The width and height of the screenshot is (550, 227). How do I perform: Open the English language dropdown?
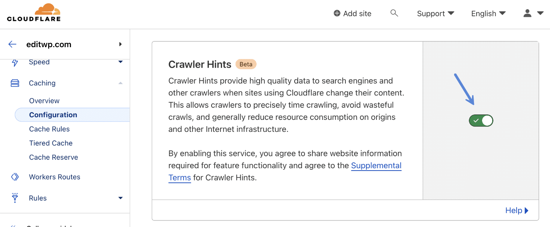tap(488, 13)
